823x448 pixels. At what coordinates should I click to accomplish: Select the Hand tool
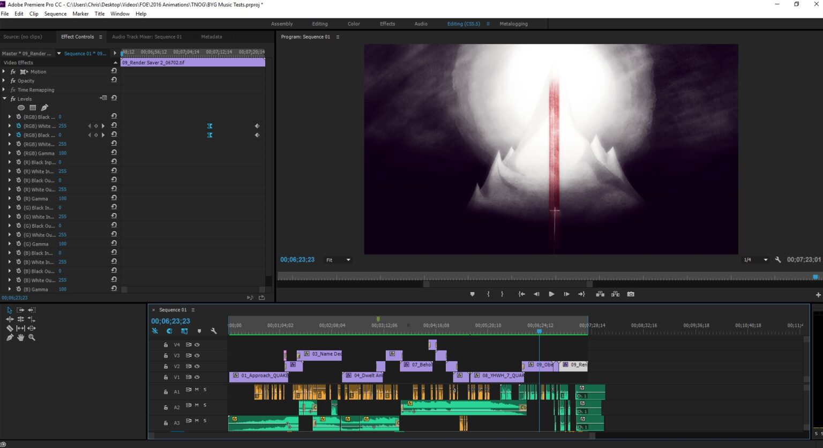(x=20, y=337)
